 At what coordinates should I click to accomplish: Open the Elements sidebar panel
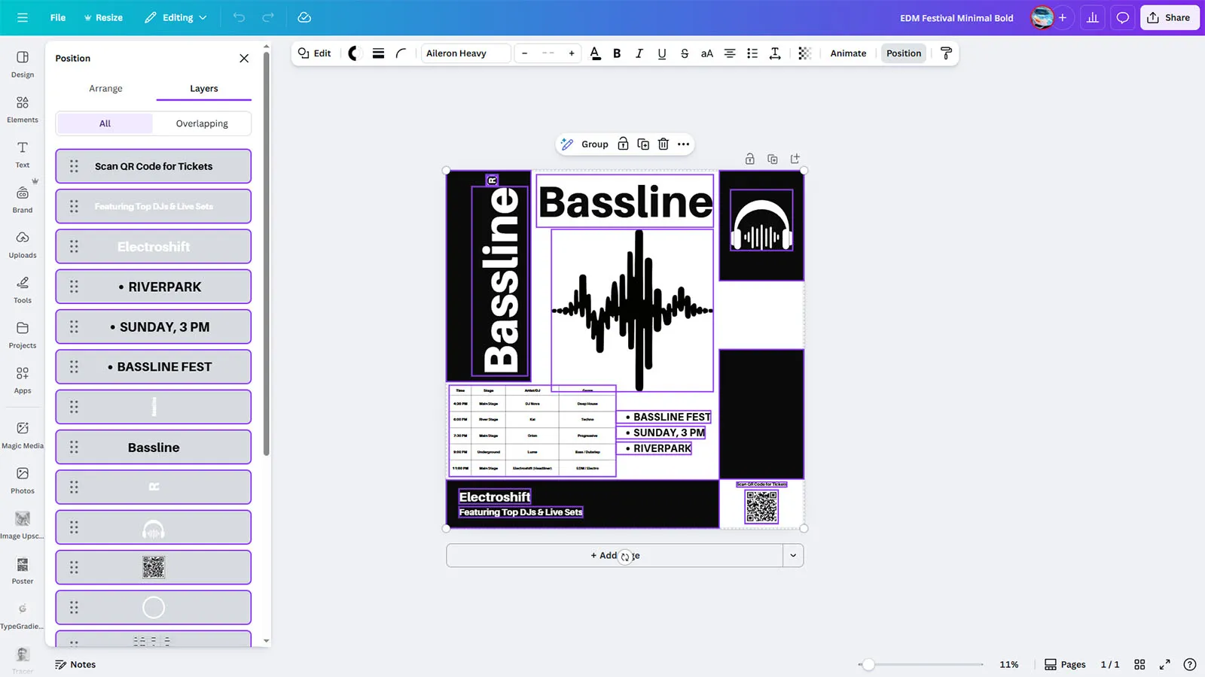coord(23,109)
